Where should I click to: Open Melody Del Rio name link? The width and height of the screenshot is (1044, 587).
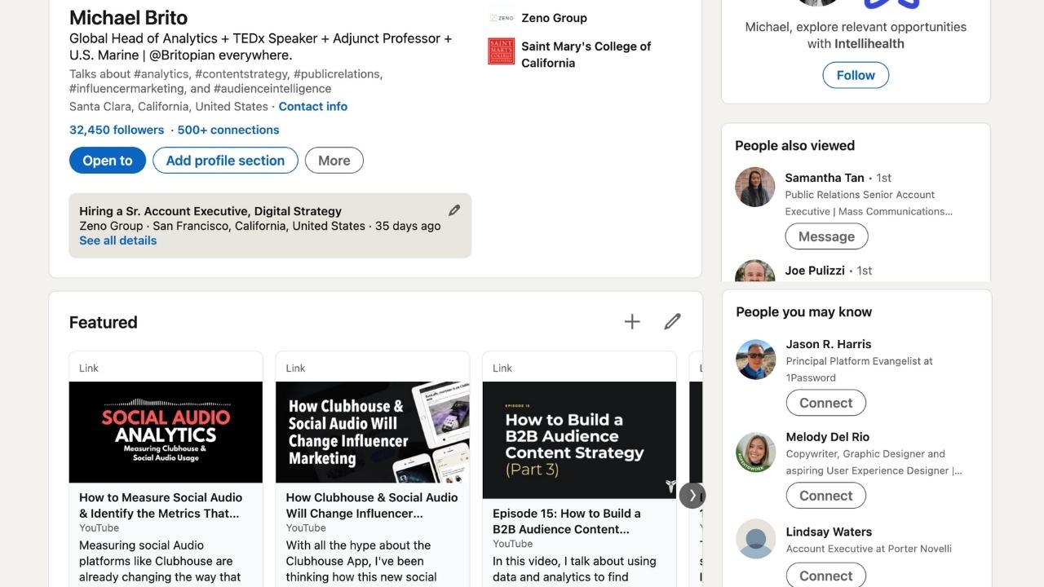coord(828,437)
